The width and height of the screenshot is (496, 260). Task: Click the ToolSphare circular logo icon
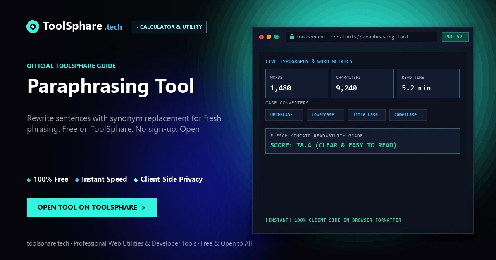click(x=33, y=27)
